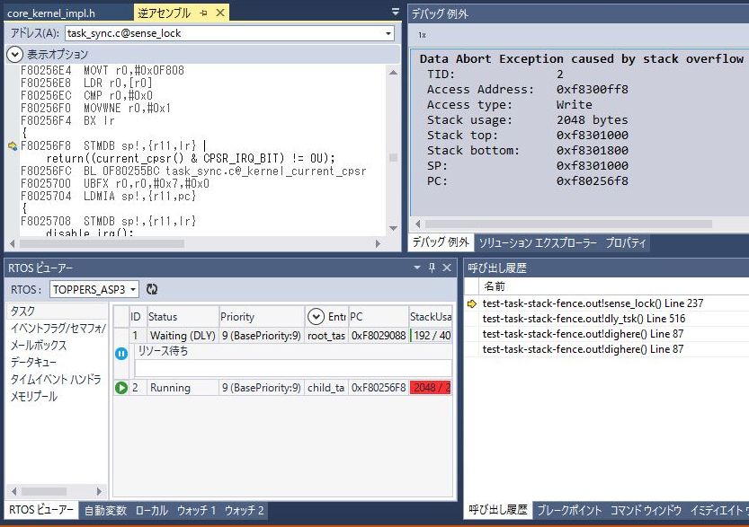Click the red 2048 stack usage cell
This screenshot has width=749, height=527.
coord(430,388)
